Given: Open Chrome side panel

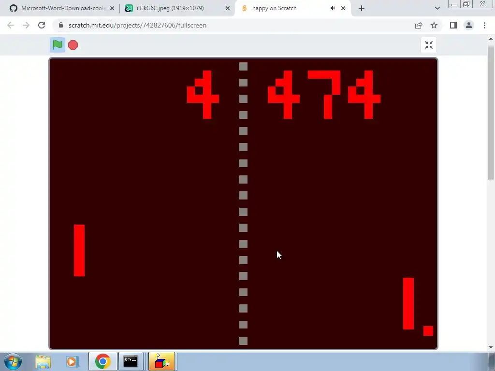Looking at the screenshot, I should (453, 25).
